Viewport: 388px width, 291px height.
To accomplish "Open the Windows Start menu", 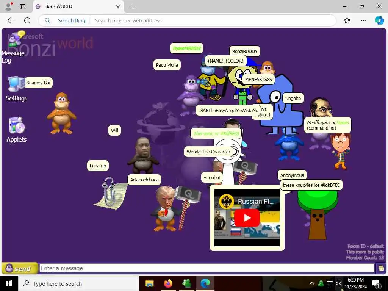I will point(9,283).
